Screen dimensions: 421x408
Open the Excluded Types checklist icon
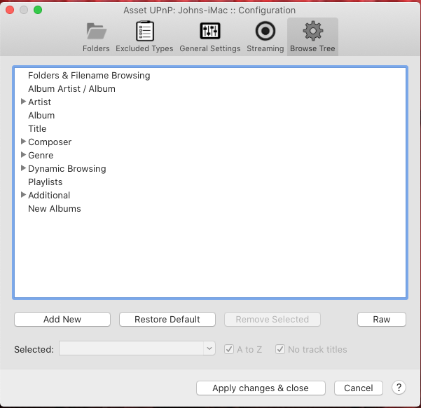[x=144, y=32]
